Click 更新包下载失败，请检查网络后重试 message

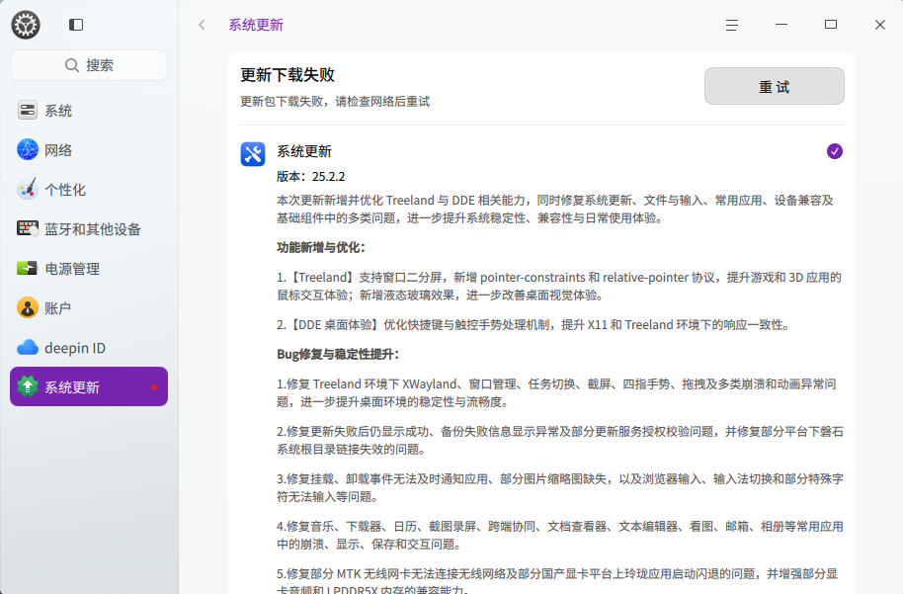(335, 102)
